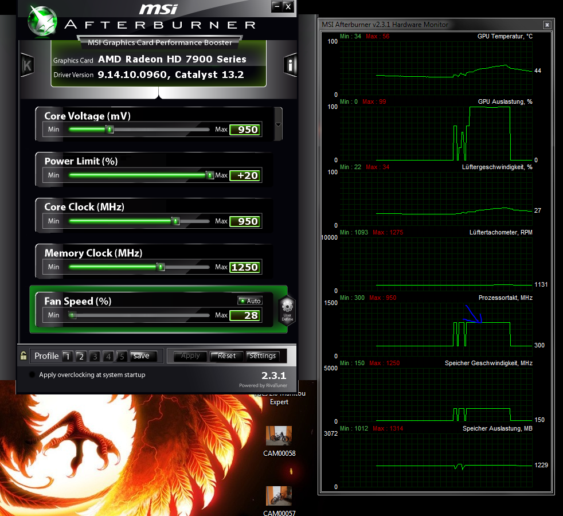This screenshot has width=563, height=516.
Task: Toggle the profile lock padlock icon
Action: coord(24,355)
